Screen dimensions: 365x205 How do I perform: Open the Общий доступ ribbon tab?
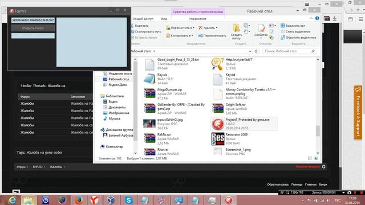143,19
